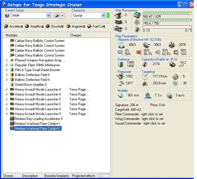Click the warp speed icon showing 3 au/s

(x=169, y=96)
